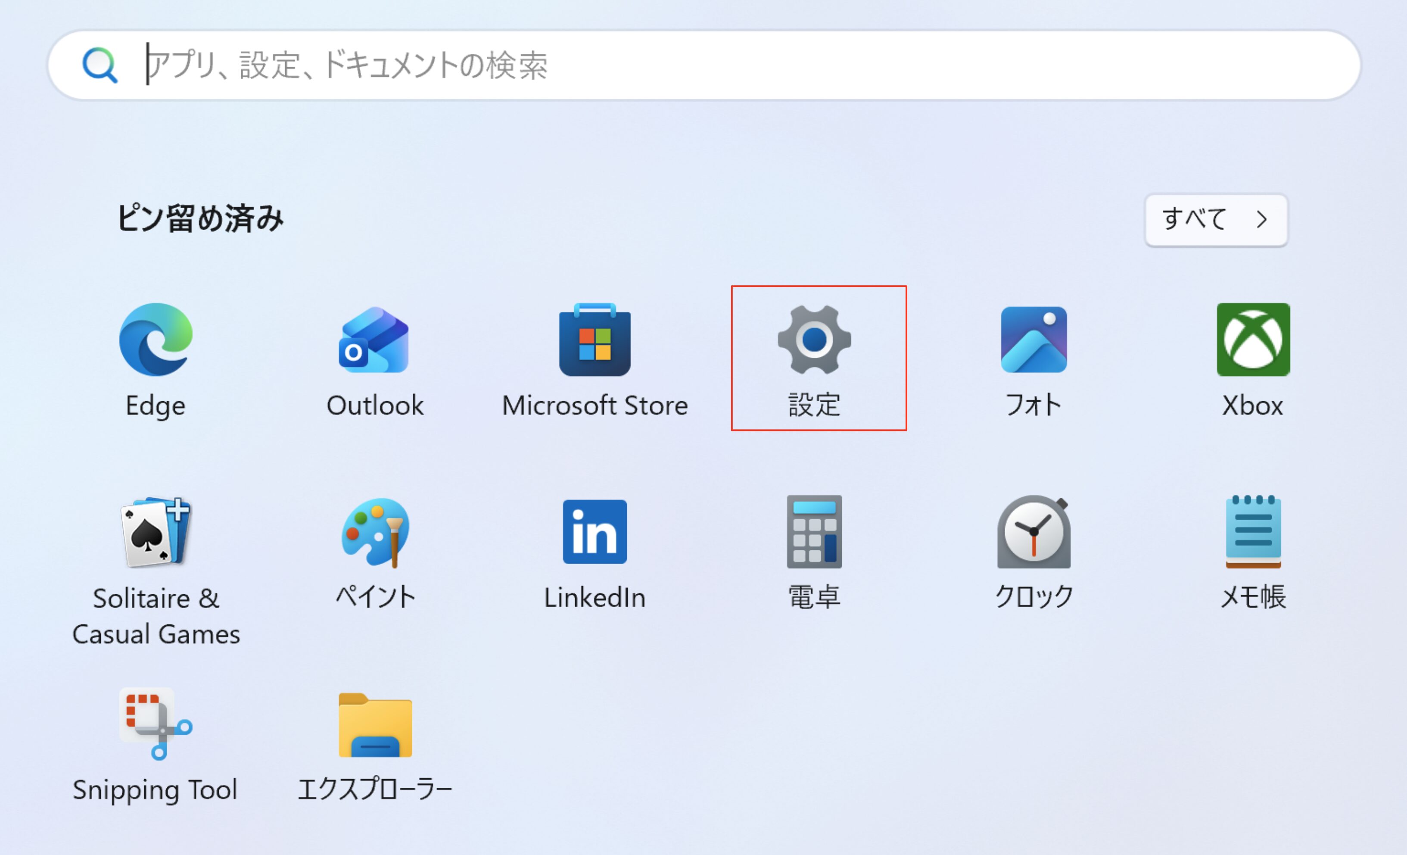Start Solitaire & Casual Games
1407x855 pixels.
point(156,532)
